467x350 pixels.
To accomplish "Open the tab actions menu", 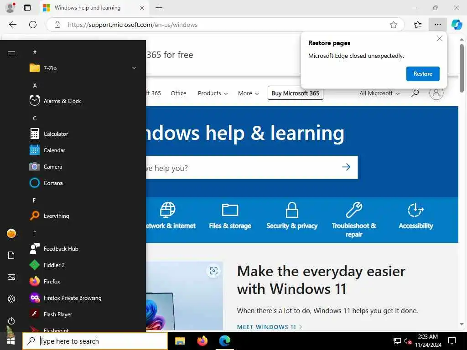I will click(x=27, y=8).
